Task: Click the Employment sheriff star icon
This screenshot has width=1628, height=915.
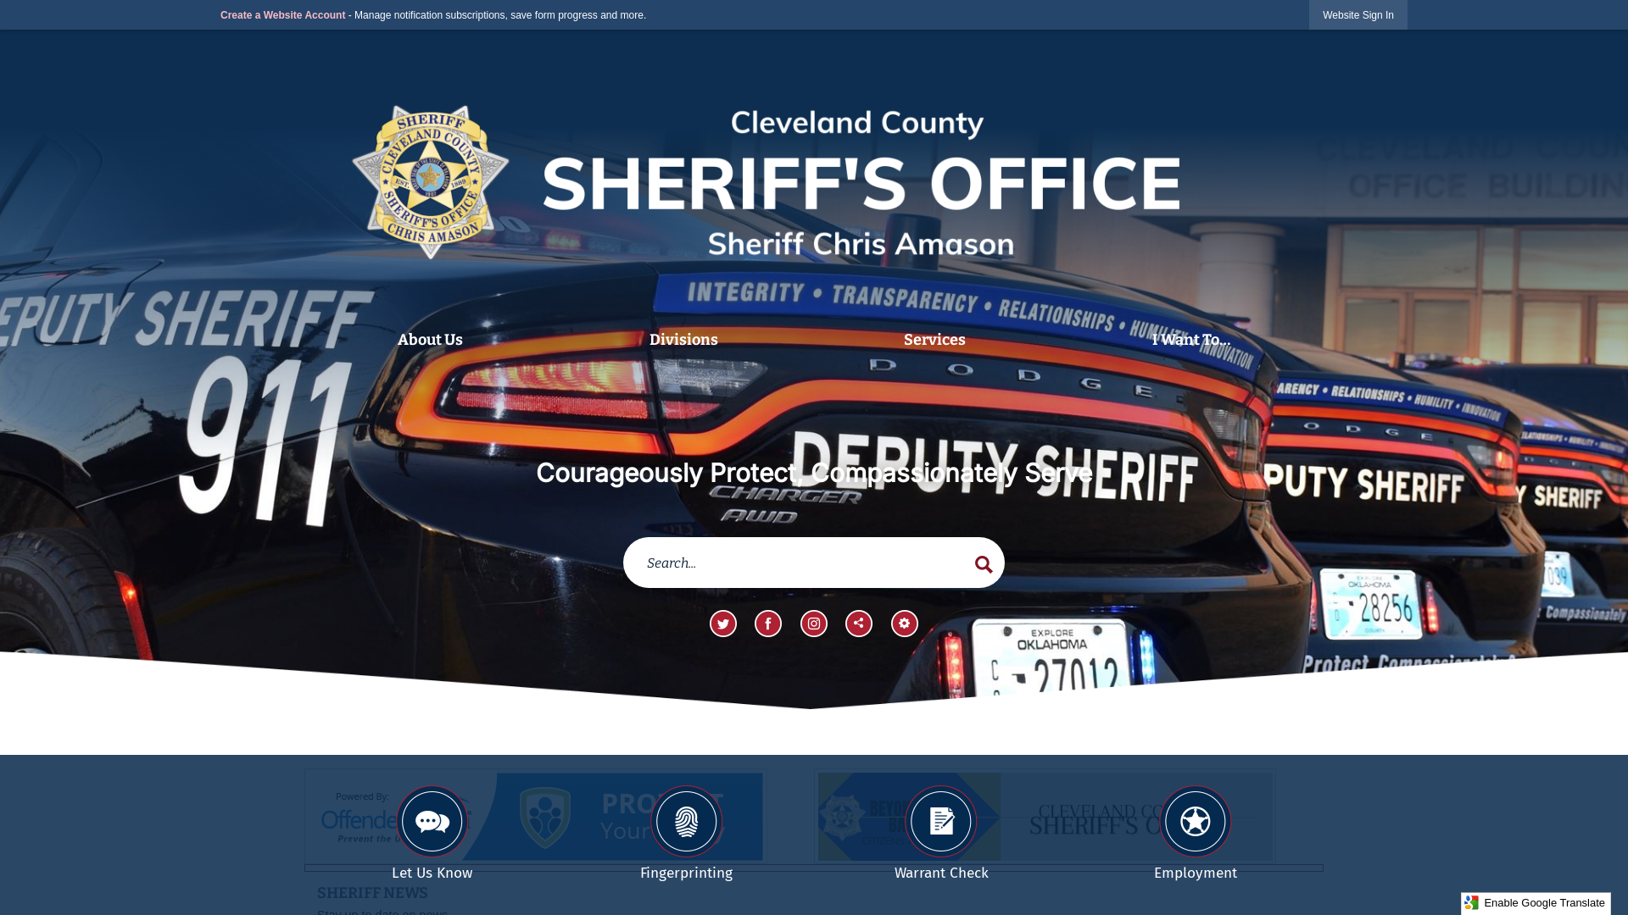Action: [1196, 821]
